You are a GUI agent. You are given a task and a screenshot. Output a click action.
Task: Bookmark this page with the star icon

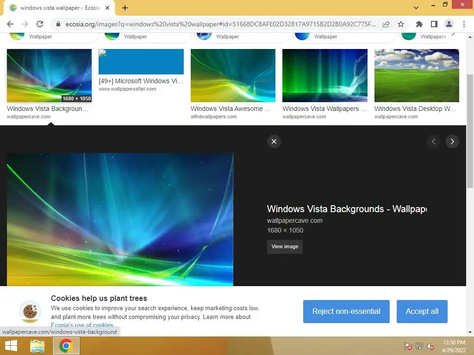click(401, 24)
